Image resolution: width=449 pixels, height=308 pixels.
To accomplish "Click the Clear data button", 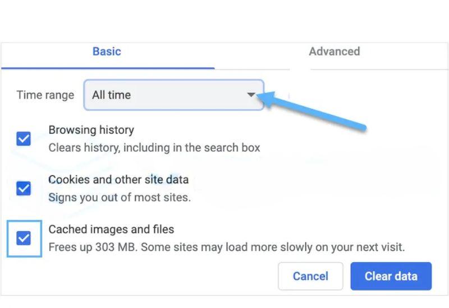I will (x=391, y=276).
